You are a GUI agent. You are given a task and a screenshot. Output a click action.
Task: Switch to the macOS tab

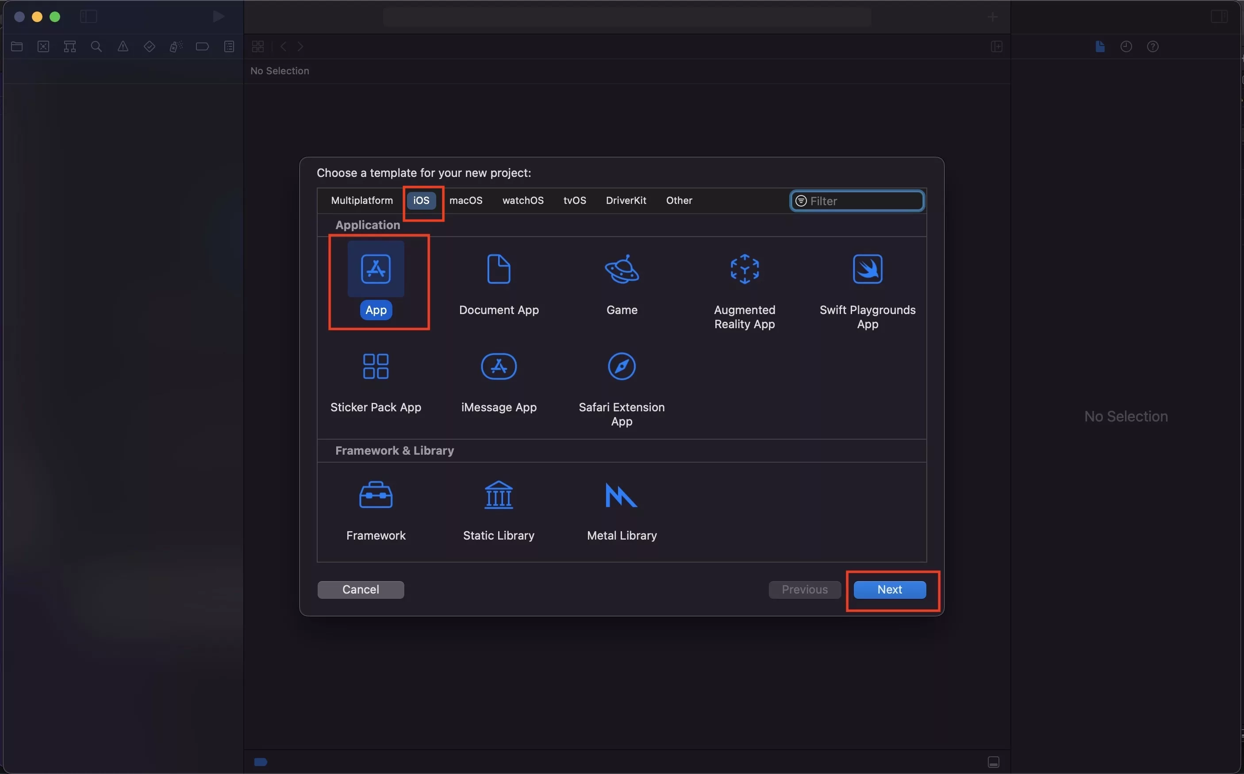pos(466,200)
